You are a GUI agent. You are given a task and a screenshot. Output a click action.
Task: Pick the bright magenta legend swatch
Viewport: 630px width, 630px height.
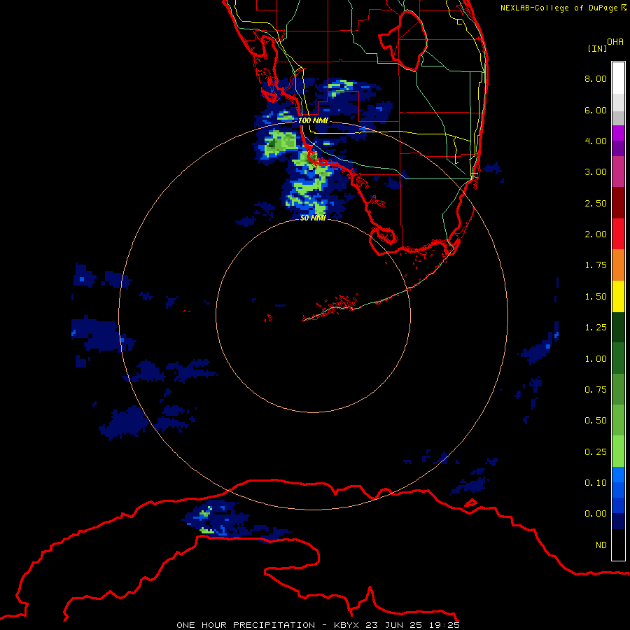tap(618, 133)
